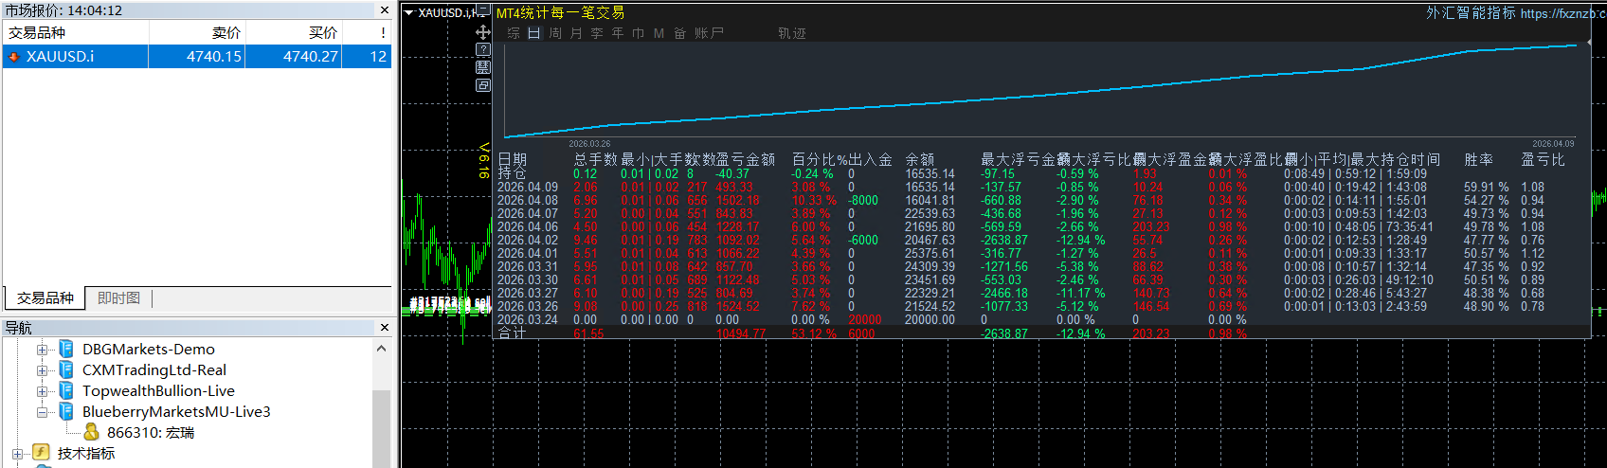
Task: Select the 账户 account tab
Action: (709, 33)
